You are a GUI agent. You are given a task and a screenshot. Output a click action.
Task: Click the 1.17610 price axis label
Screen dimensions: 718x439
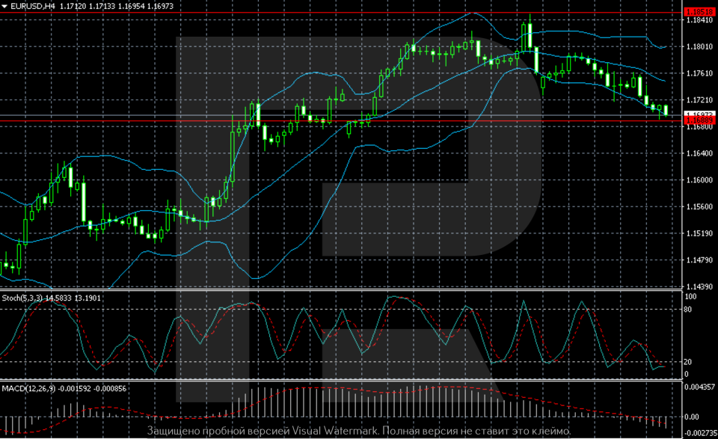coord(699,73)
